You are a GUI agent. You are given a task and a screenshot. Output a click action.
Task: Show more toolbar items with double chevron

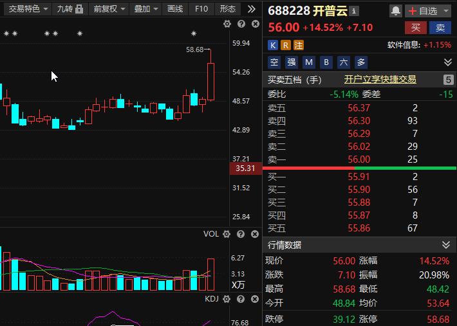point(251,9)
